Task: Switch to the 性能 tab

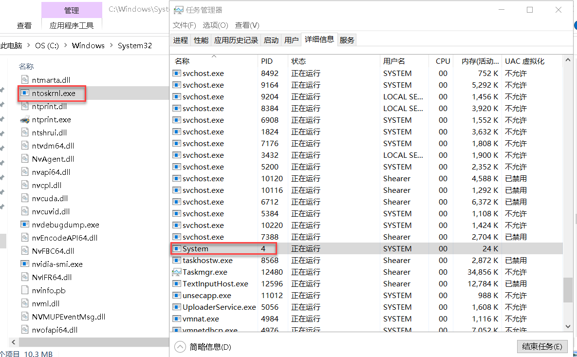Action: point(201,40)
